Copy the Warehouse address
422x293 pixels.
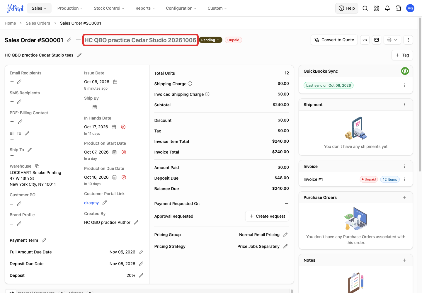coord(37,166)
